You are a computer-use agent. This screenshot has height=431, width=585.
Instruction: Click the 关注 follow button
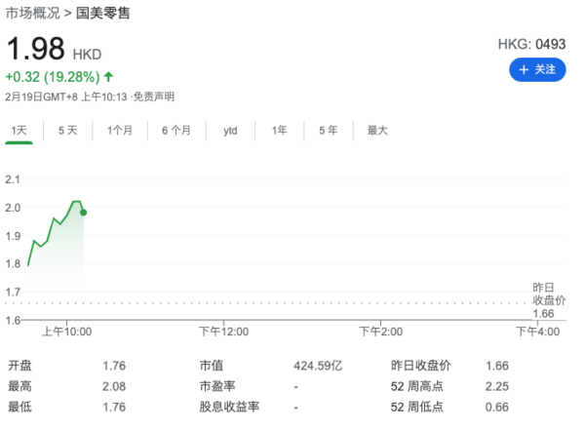(537, 69)
